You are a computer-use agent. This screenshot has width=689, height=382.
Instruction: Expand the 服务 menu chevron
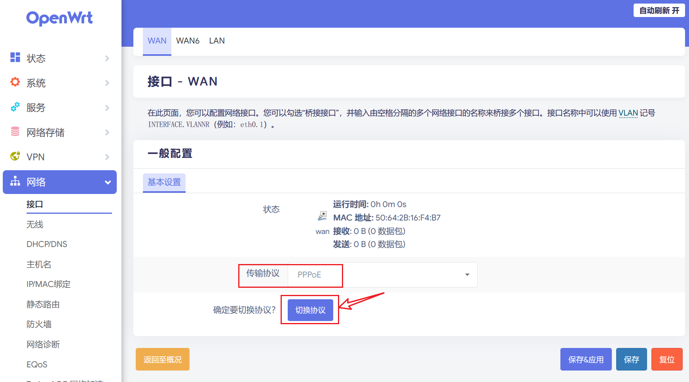tap(107, 108)
